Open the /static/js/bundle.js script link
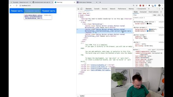 coord(98,65)
